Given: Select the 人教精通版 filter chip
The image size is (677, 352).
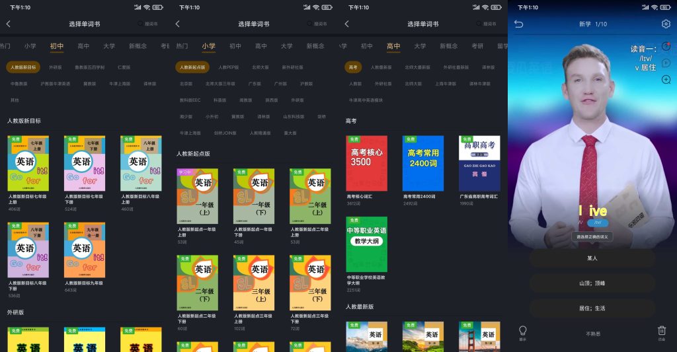Looking at the screenshot, I should coord(260,133).
